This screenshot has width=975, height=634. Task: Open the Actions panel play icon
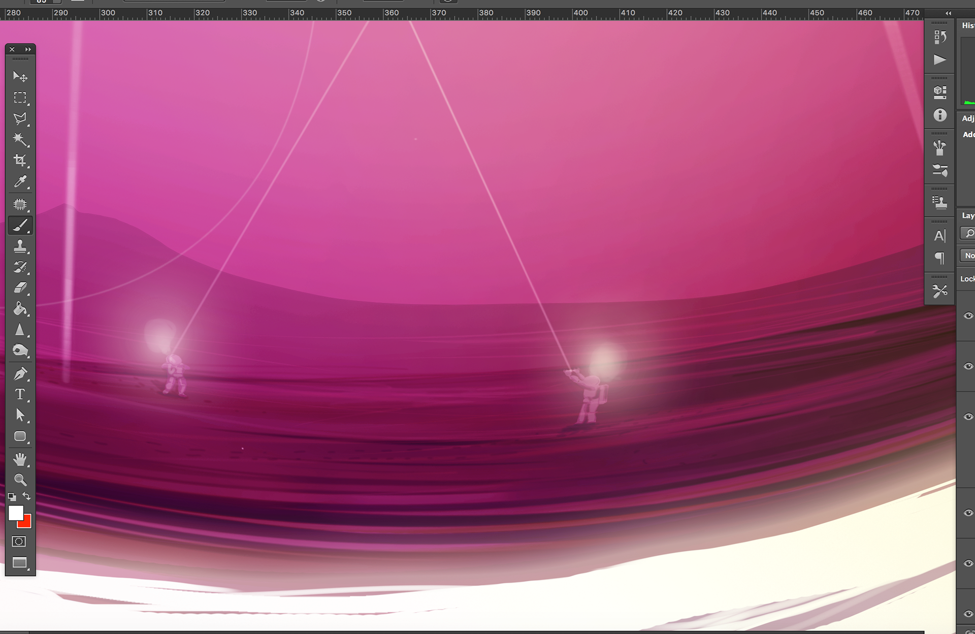[939, 60]
